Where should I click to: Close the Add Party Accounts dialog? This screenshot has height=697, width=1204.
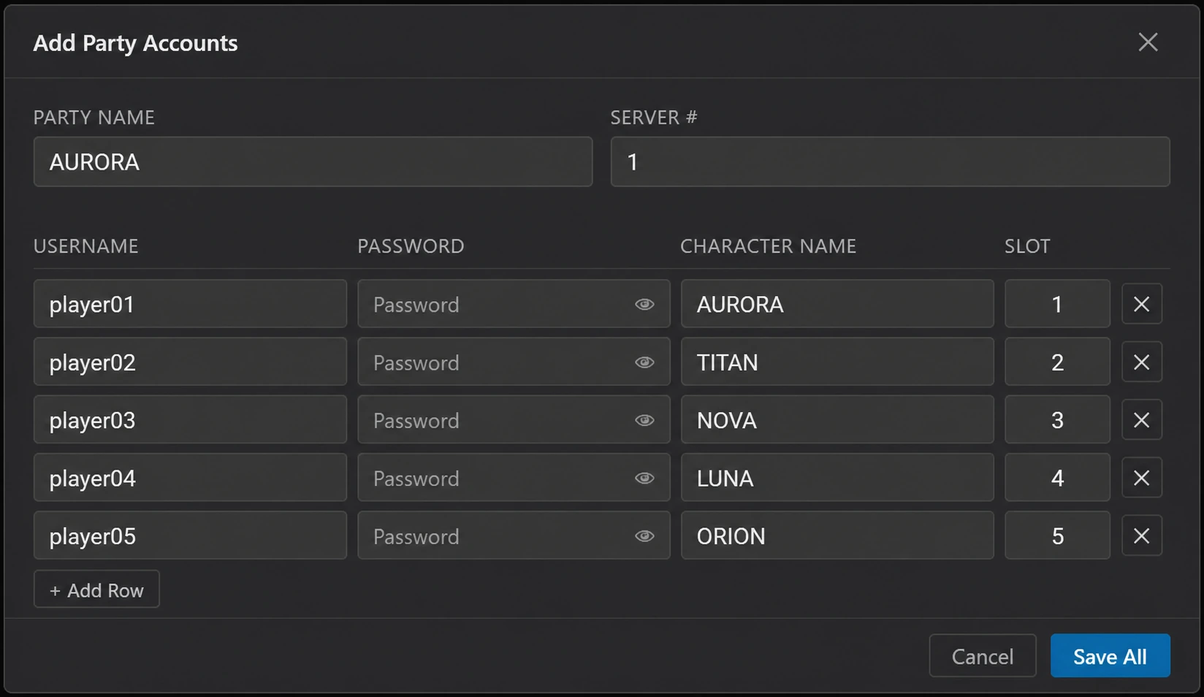(x=1148, y=42)
